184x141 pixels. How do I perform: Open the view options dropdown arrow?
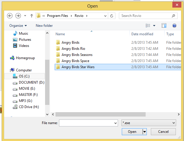coord(154,26)
